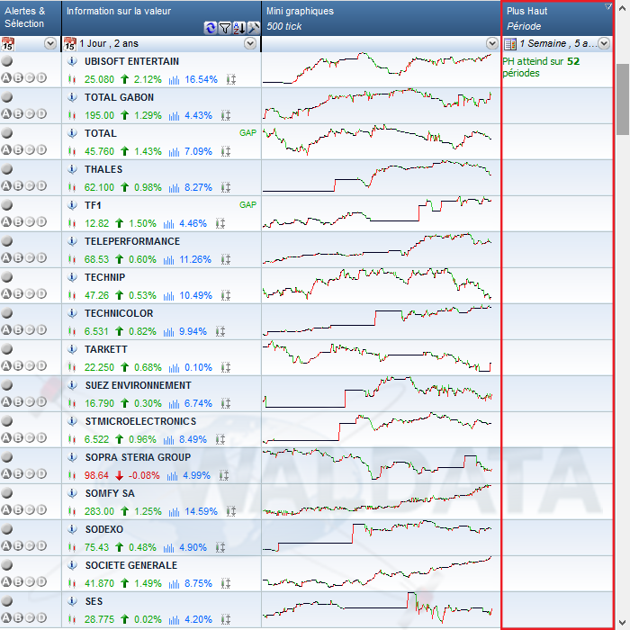Click triangle corner of Plus Haut header

pyautogui.click(x=608, y=6)
